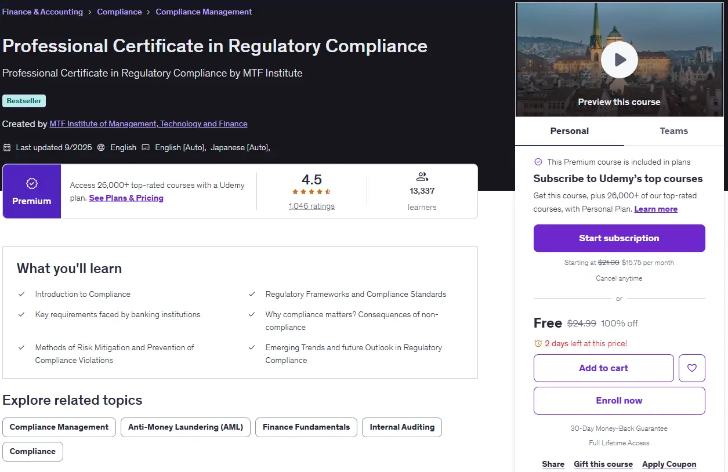The height and width of the screenshot is (472, 728).
Task: Click 'What you'll learn' heading
Action: (x=69, y=268)
